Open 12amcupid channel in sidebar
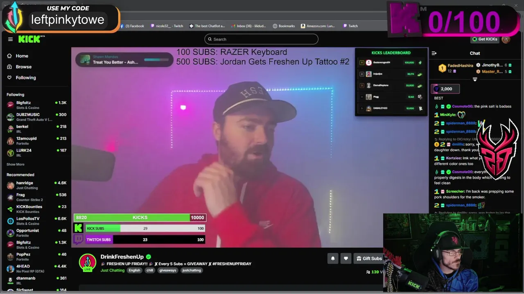The height and width of the screenshot is (294, 524). (x=36, y=140)
